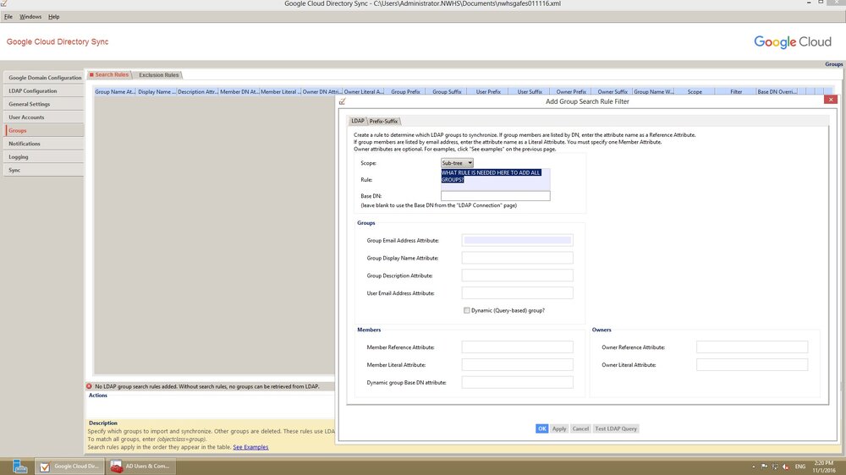The height and width of the screenshot is (475, 846).
Task: Focus Owner Literal Attribute field
Action: 752,365
